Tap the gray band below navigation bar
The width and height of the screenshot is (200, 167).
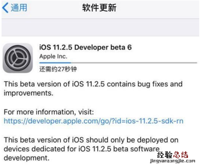click(x=100, y=27)
